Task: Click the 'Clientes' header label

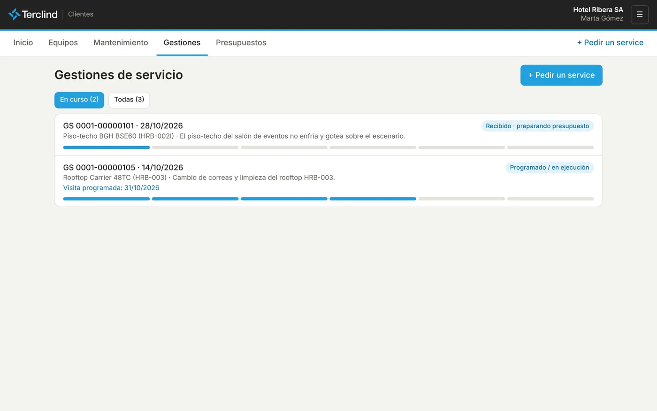Action: pos(81,14)
